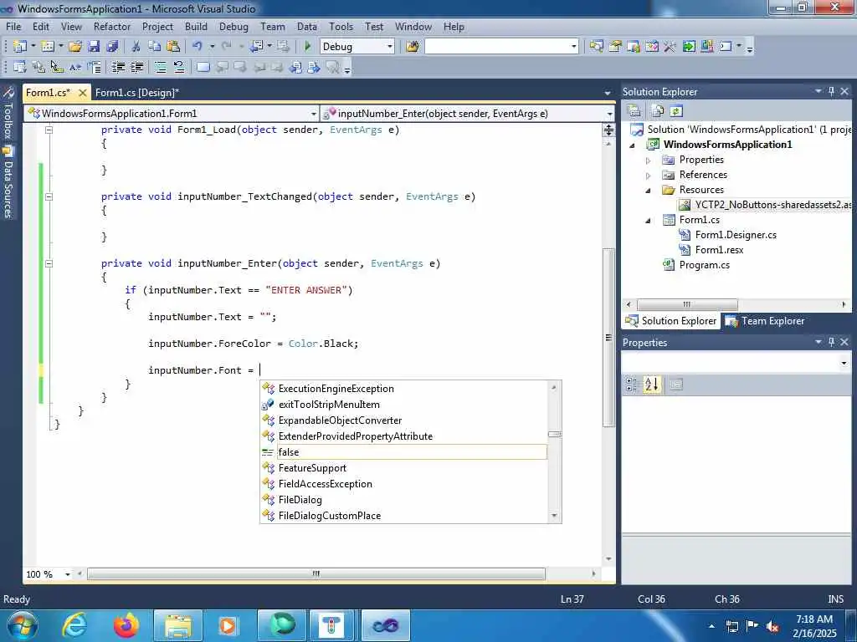This screenshot has height=642, width=857.
Task: Increase line indent with the toolbar icon
Action: point(136,67)
